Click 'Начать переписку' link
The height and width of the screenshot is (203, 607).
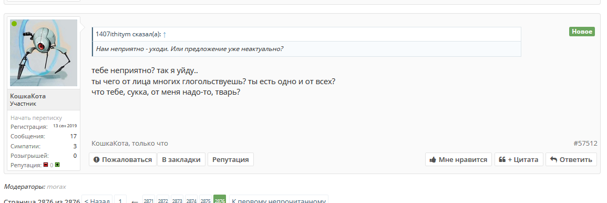click(36, 118)
